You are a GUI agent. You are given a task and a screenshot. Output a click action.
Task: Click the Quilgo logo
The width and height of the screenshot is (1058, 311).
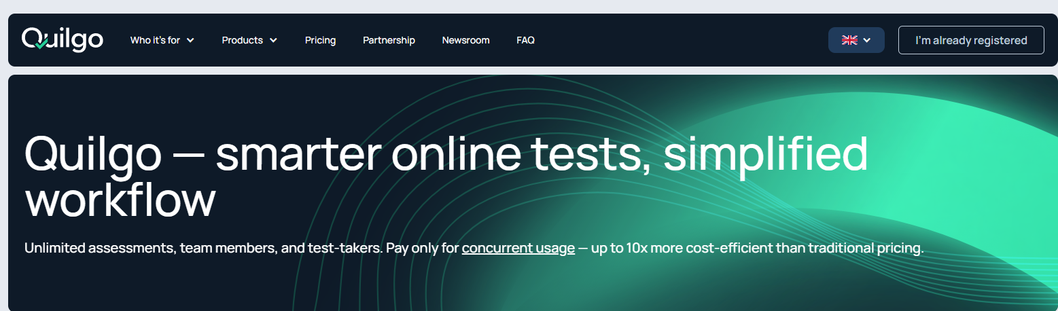(62, 39)
